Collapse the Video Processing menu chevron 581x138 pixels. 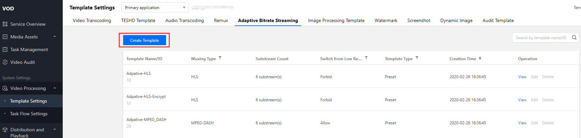[x=55, y=88]
